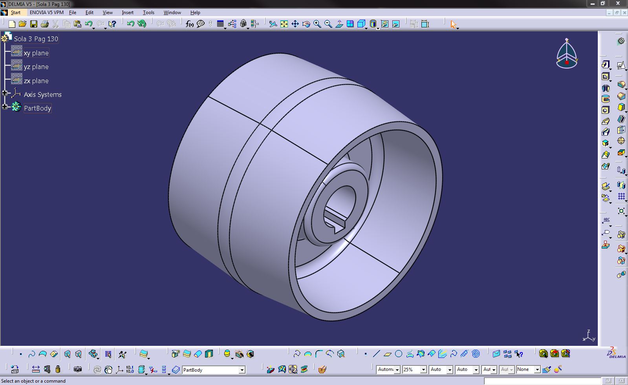Toggle Hide/Show icon in view toolbar
Viewport: 628px width, 385px height.
384,24
